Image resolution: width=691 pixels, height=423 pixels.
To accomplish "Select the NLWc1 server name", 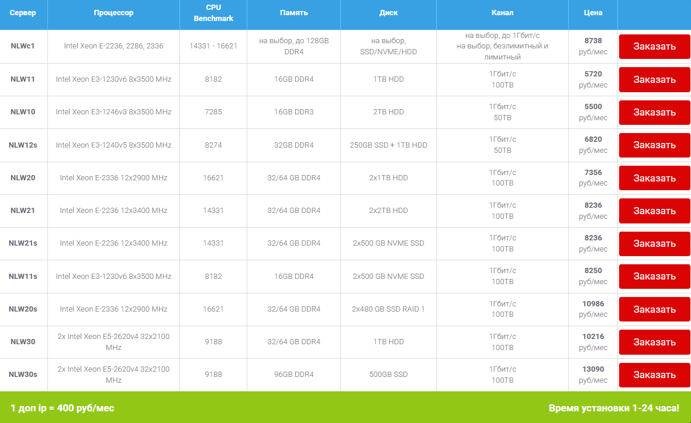I will (x=23, y=46).
